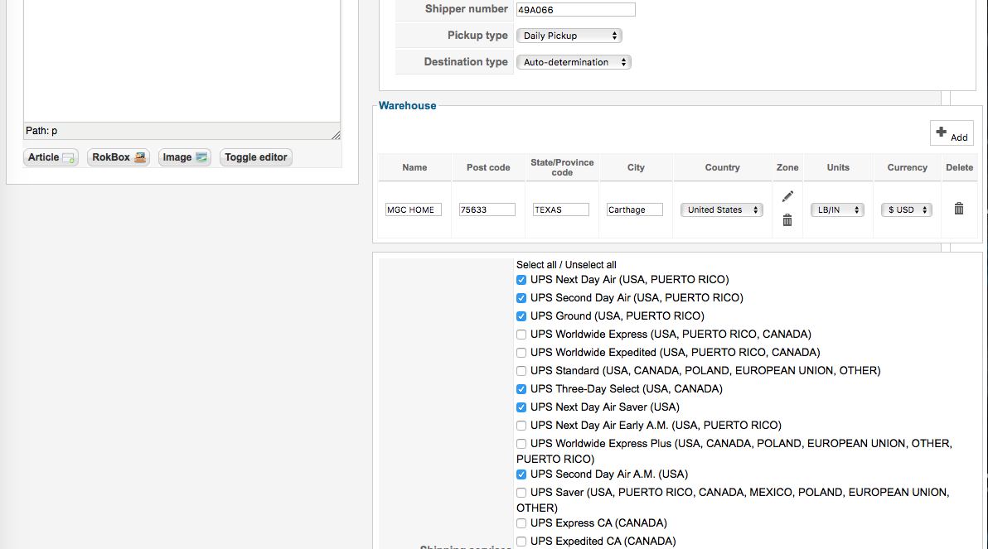Open the Destination type dropdown
Viewport: 988px width, 549px height.
tap(574, 62)
